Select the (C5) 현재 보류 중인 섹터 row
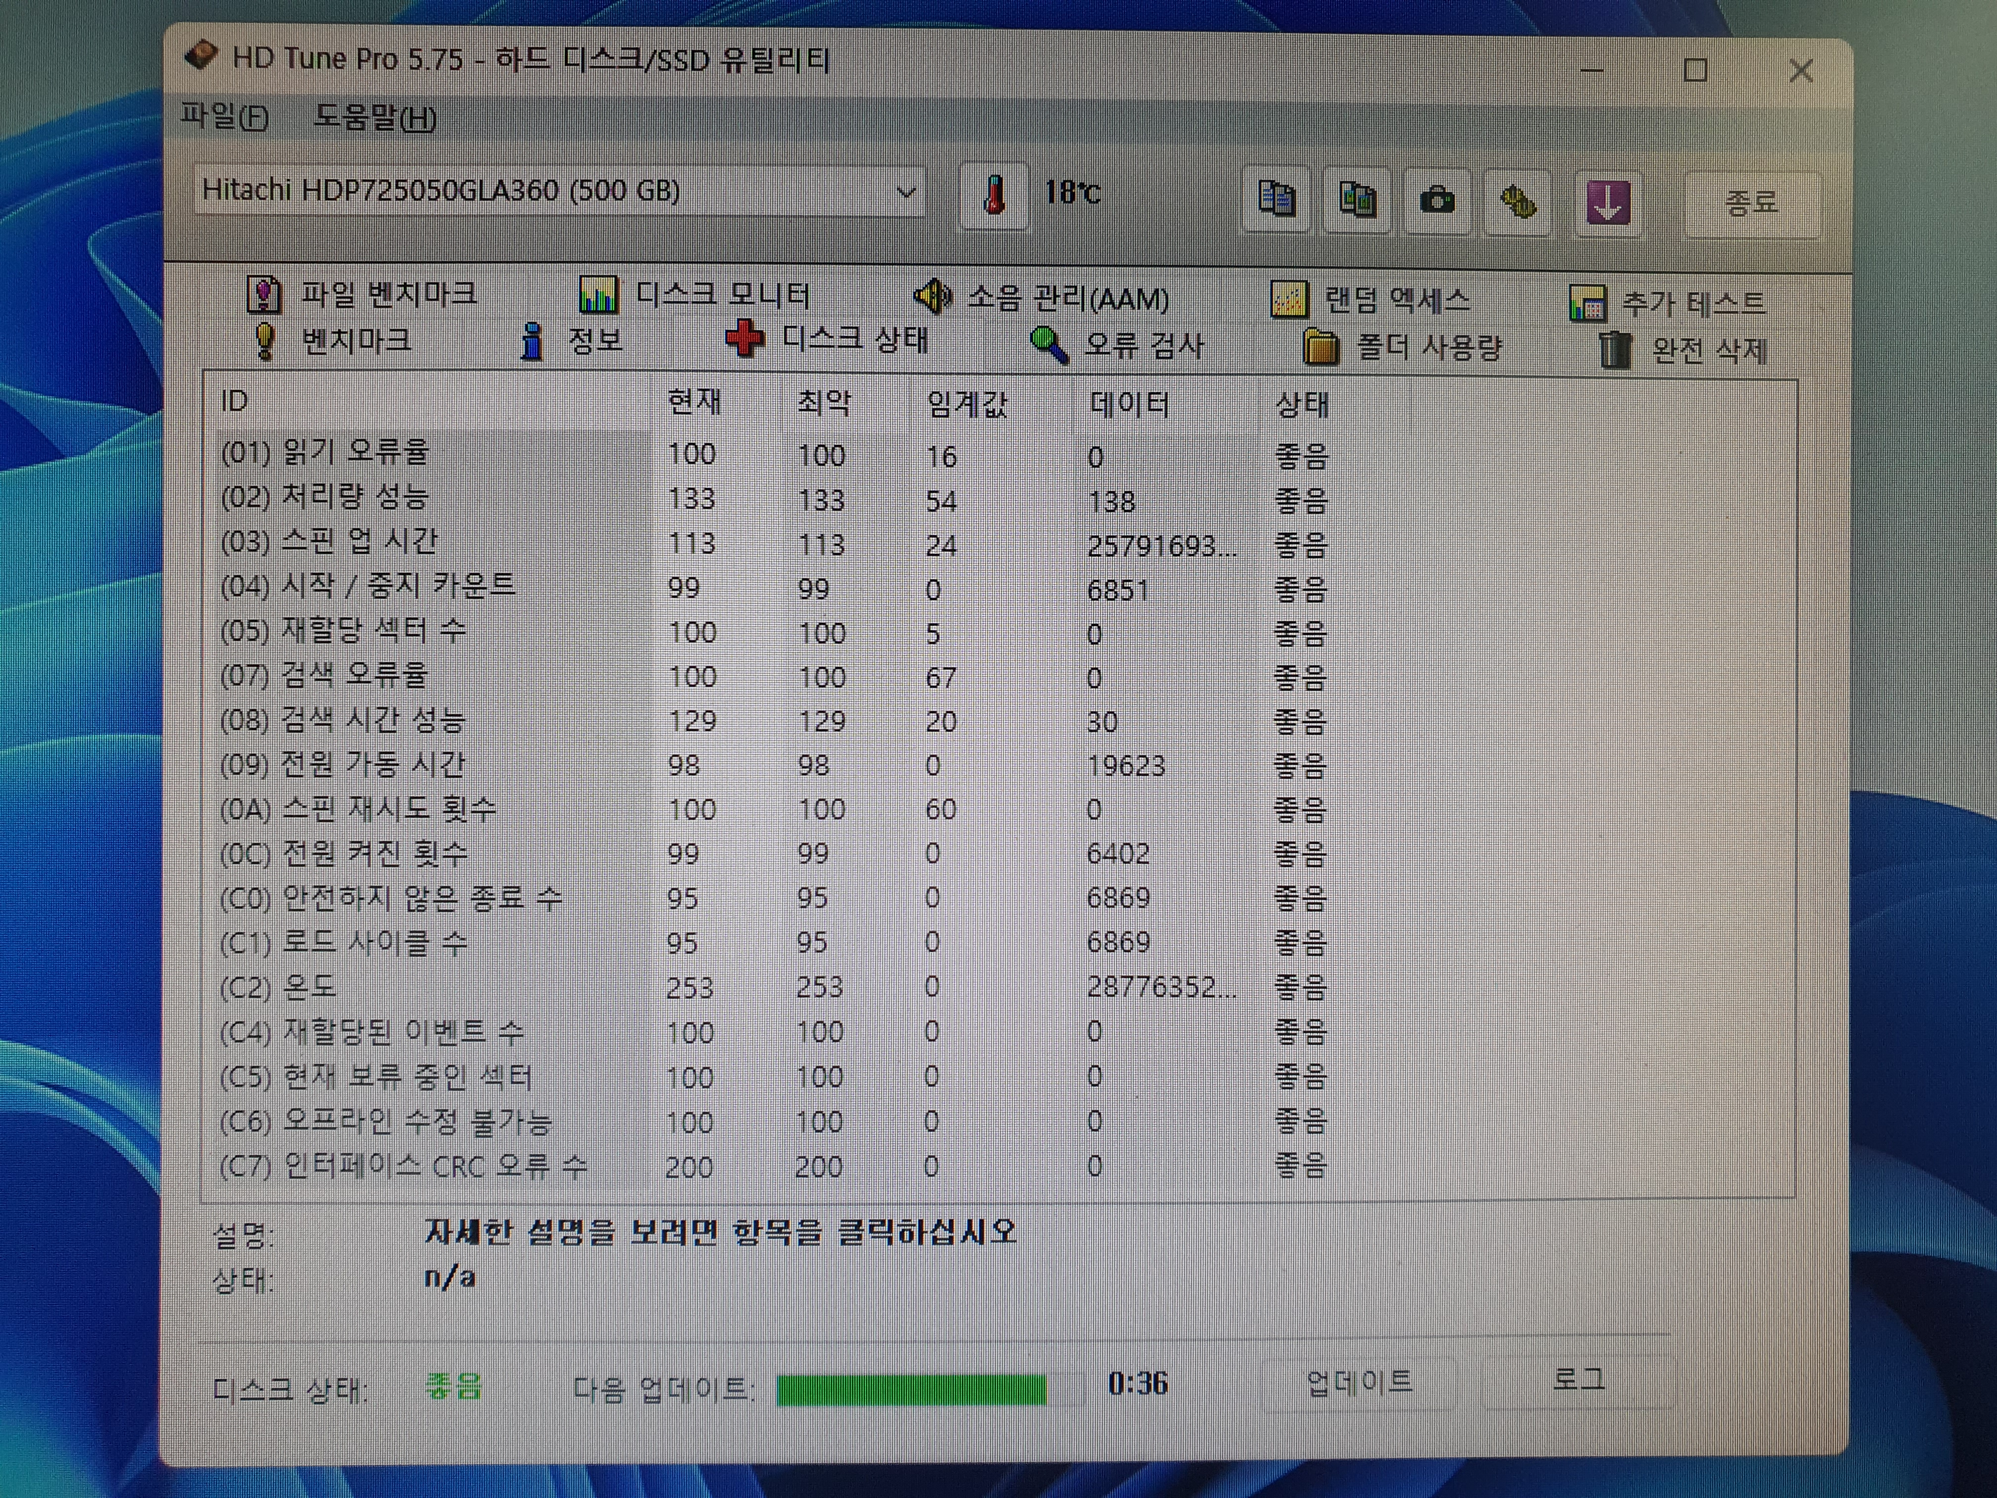Viewport: 1997px width, 1498px height. click(x=775, y=1076)
